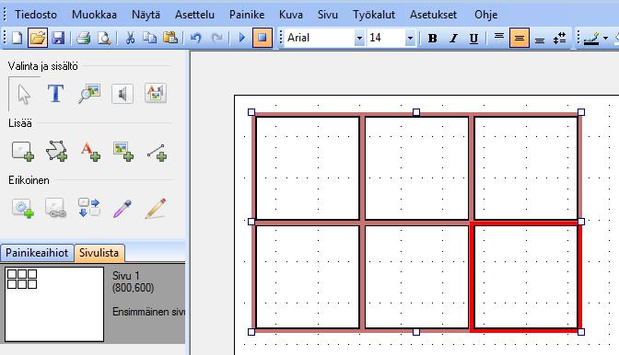The height and width of the screenshot is (355, 619).
Task: Click the add text label icon
Action: pos(90,152)
